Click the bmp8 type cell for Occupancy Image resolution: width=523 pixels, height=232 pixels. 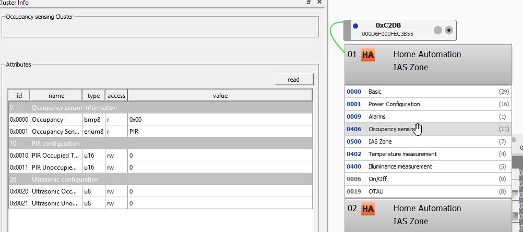pyautogui.click(x=94, y=119)
